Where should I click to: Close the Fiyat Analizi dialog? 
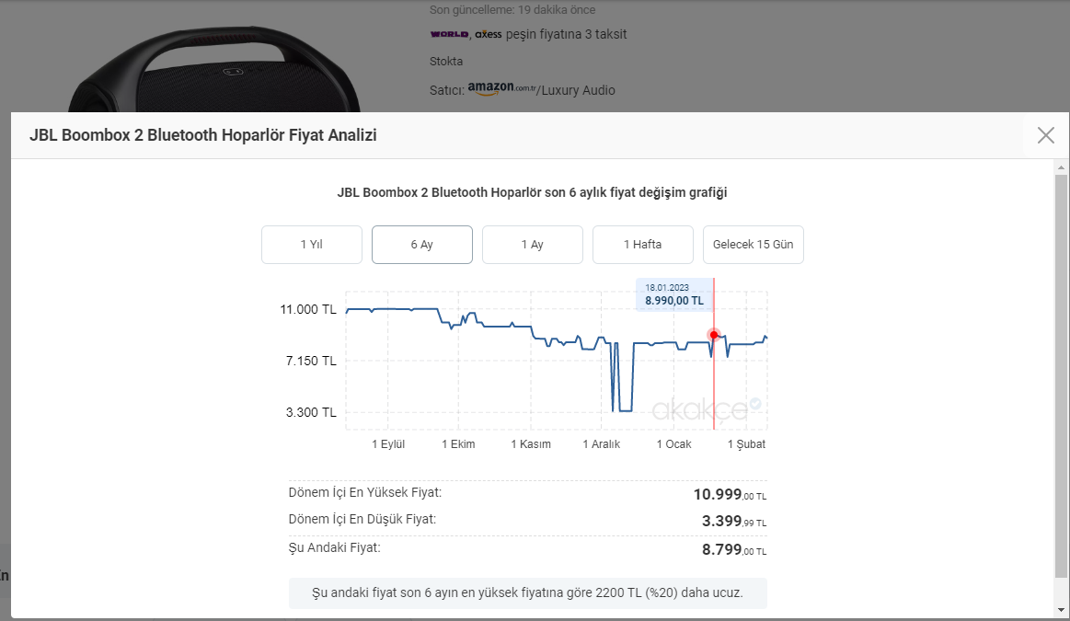[1045, 135]
